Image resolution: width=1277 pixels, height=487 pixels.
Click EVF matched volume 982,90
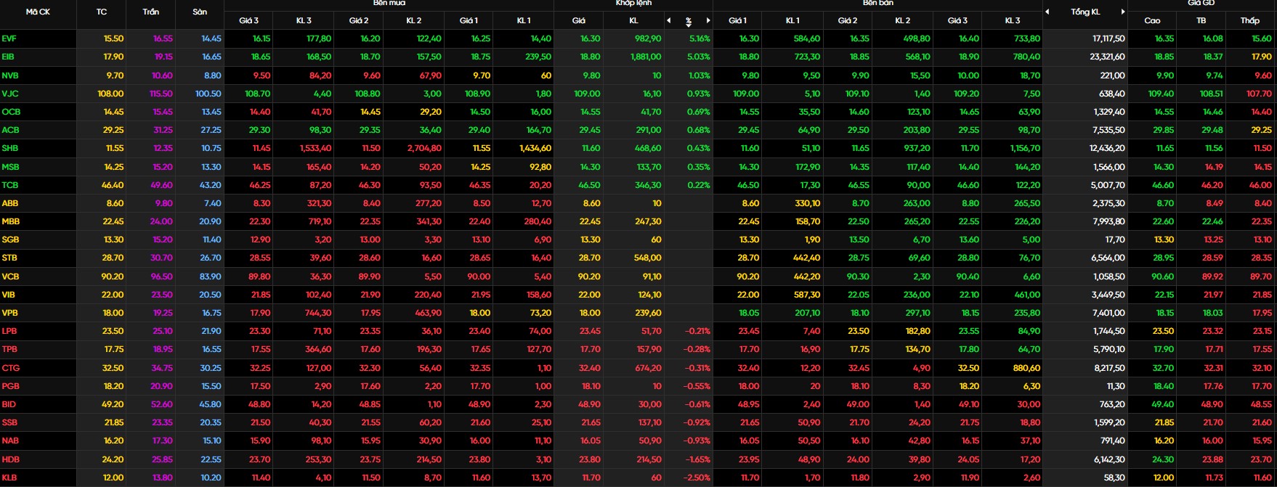[648, 38]
